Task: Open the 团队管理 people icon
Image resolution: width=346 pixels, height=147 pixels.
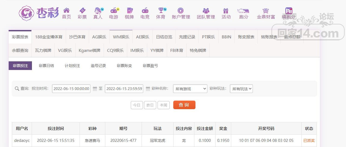Action: click(206, 11)
